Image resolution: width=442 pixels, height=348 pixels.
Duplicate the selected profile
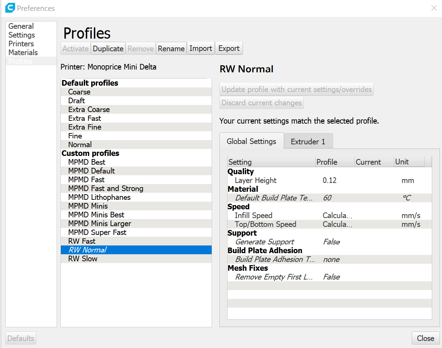point(108,48)
